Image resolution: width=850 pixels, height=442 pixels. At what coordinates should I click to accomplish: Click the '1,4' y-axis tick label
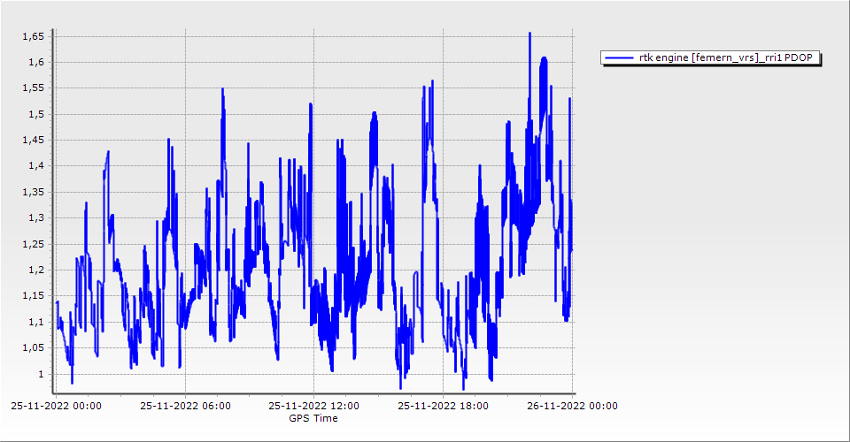(x=35, y=166)
